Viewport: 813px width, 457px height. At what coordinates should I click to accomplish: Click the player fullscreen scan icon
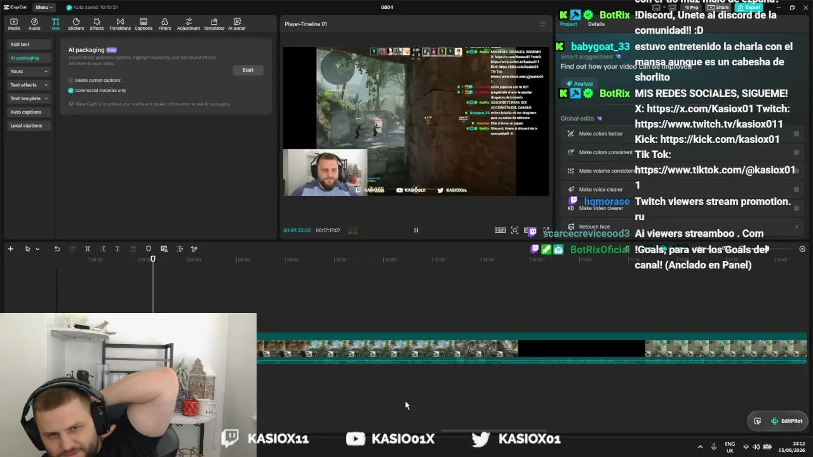pyautogui.click(x=515, y=230)
